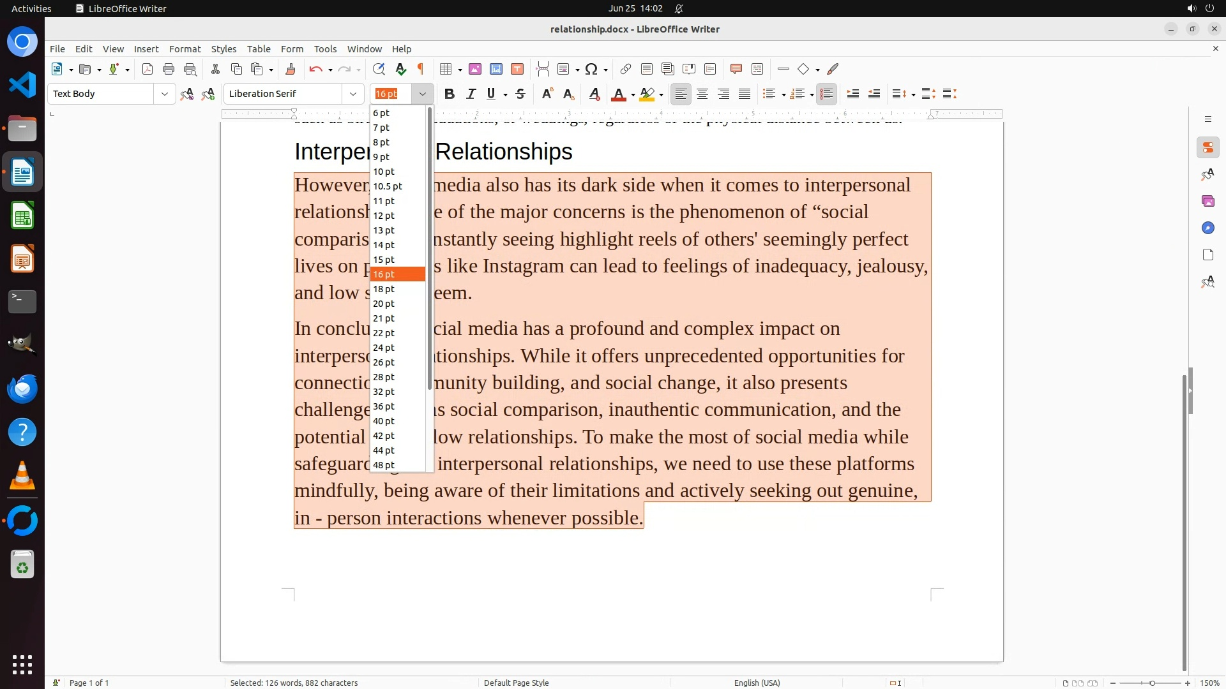Toggle formatting marks (pilcrow) display

421,69
